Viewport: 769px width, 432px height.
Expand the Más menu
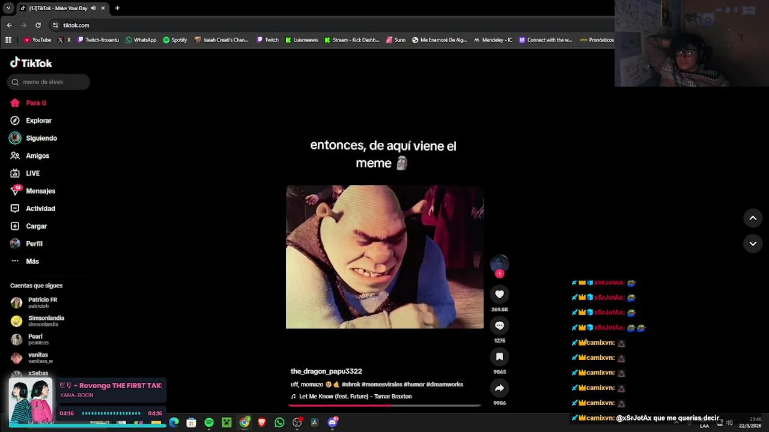coord(25,262)
